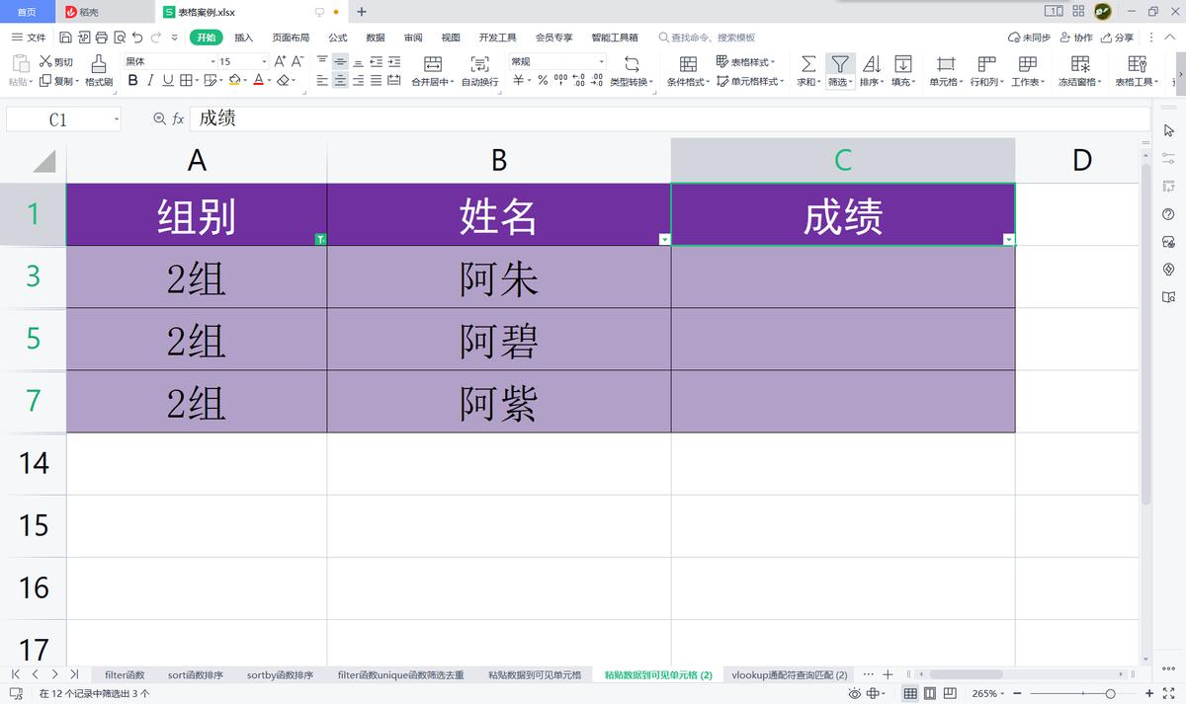
Task: Open the sheet tab vlookup通配符查询匹配 (2)
Action: tap(788, 675)
